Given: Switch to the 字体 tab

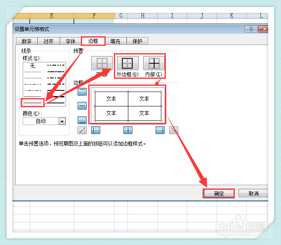Looking at the screenshot, I should [71, 41].
